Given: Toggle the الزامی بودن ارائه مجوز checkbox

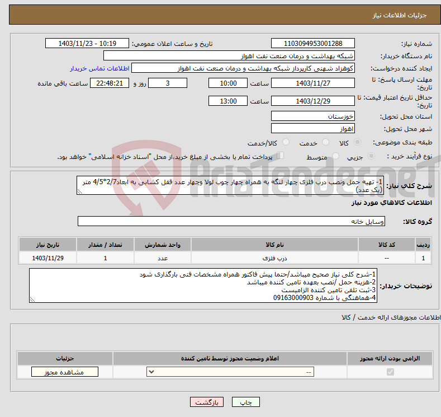Looking at the screenshot, I should [x=390, y=372].
